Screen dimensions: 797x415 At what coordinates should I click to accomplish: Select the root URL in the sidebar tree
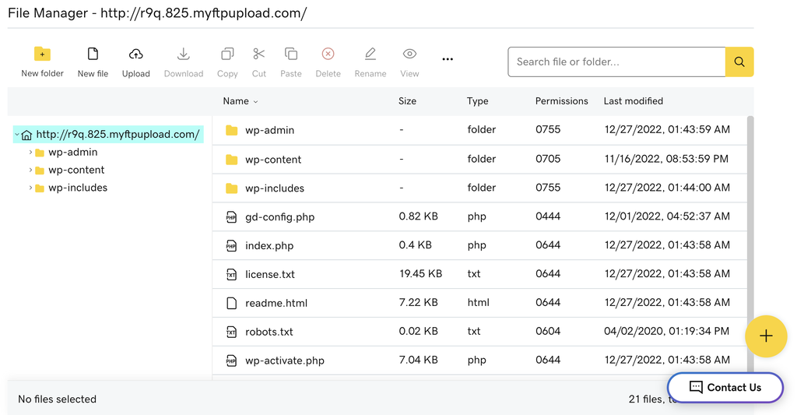tap(118, 134)
